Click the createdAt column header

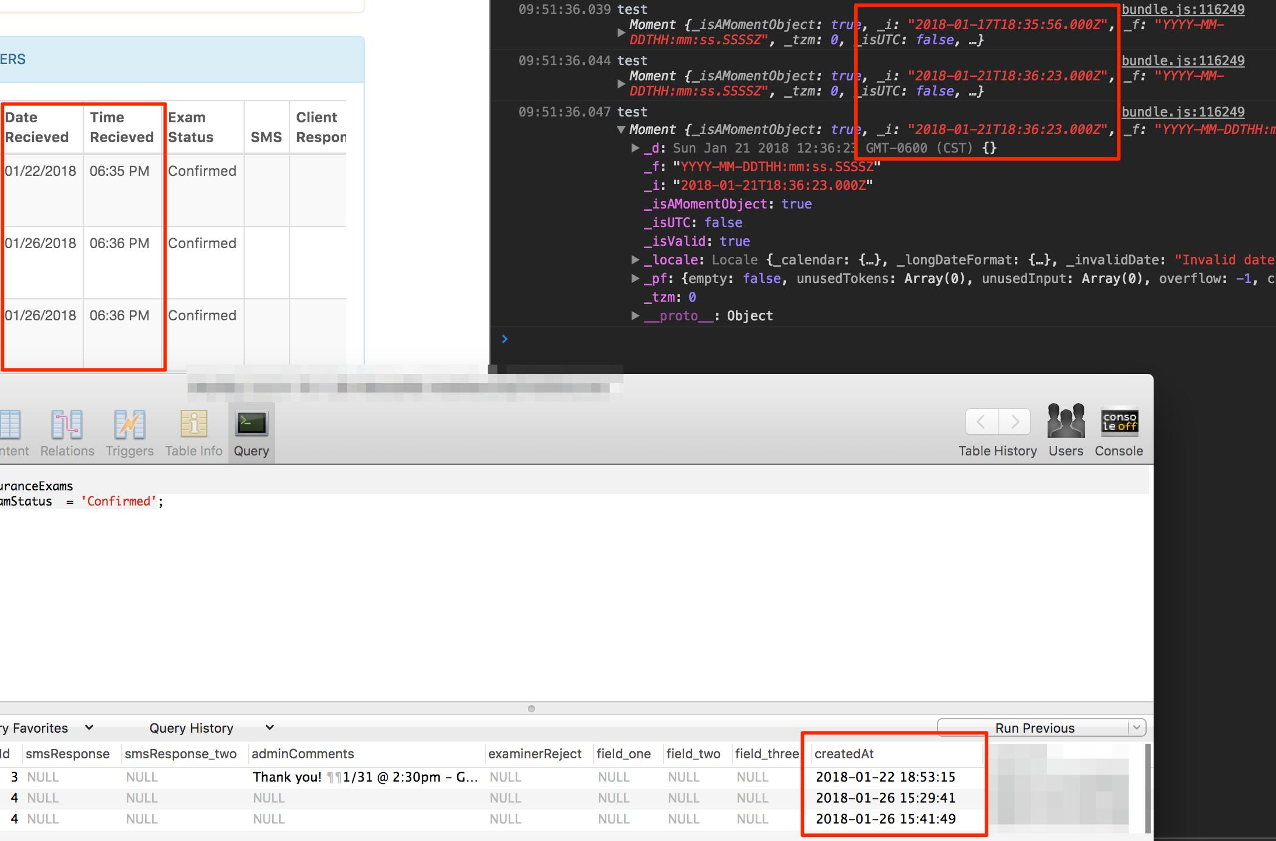pos(844,753)
